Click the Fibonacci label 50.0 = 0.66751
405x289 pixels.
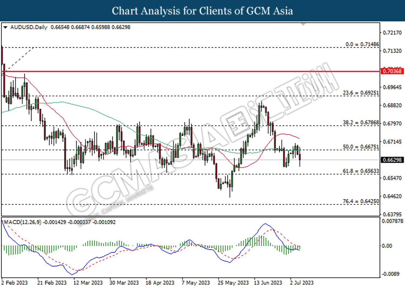(x=361, y=147)
